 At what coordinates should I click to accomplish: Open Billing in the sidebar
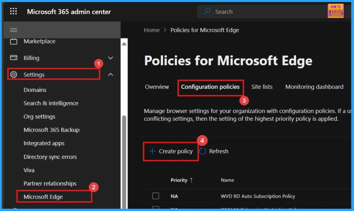31,58
